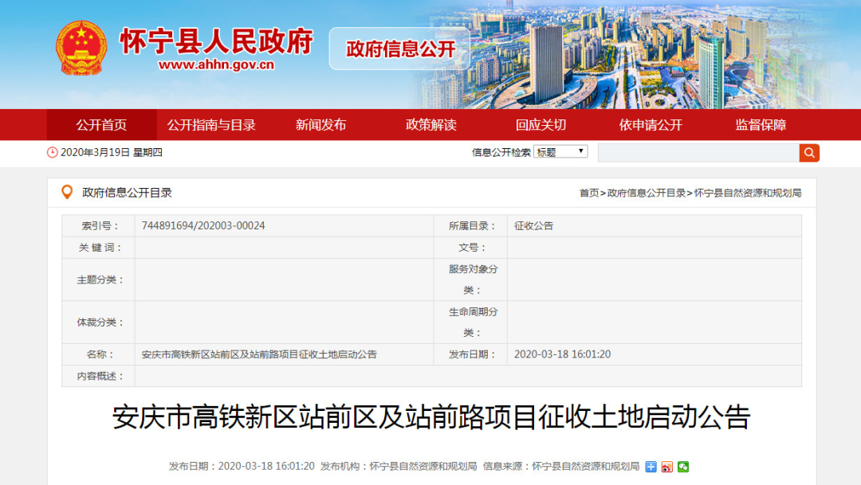Click inside the search input box

[698, 151]
